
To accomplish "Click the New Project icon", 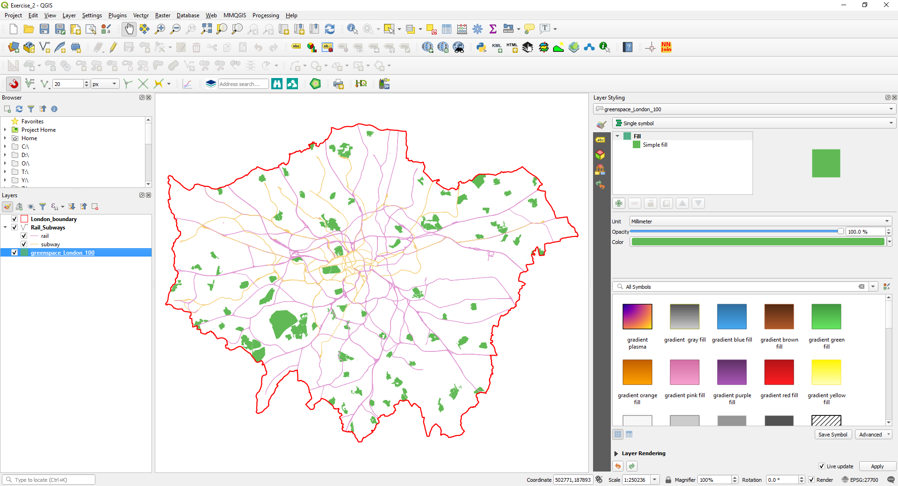I will tap(14, 29).
